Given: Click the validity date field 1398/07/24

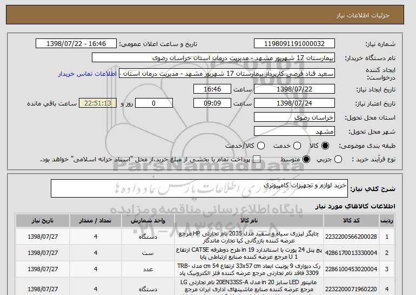Looking at the screenshot, I should click(294, 103).
